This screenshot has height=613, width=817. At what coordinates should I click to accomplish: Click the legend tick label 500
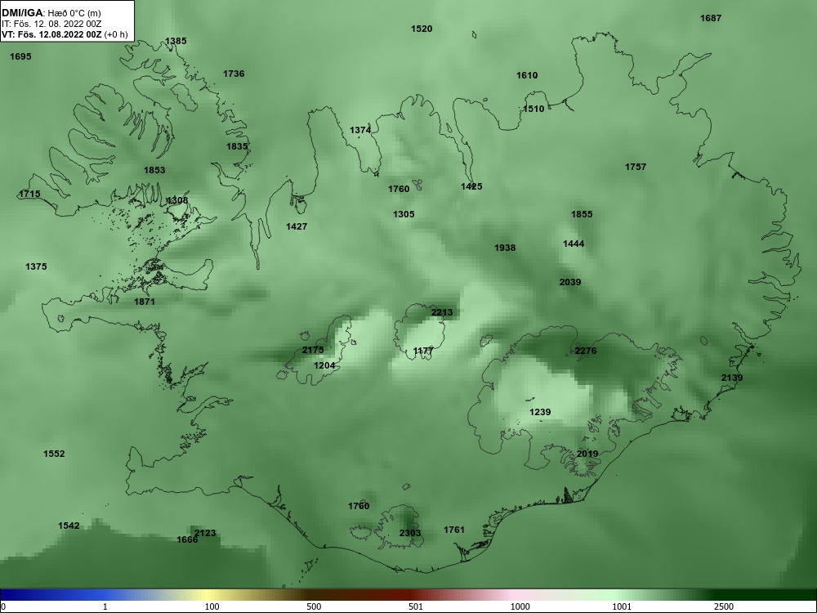[314, 606]
